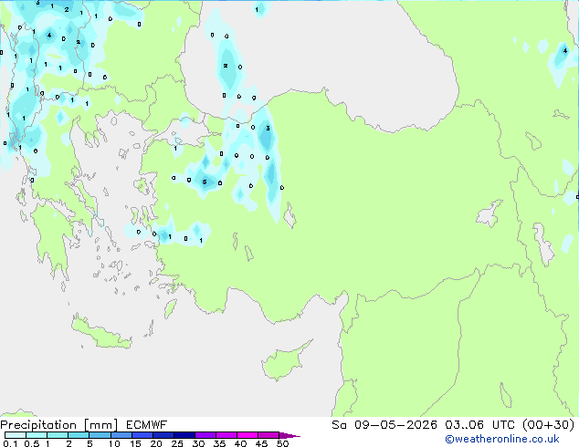Click the '(00+30)' forecast offset text
Viewport: 579px width, 447px height.
(548, 425)
